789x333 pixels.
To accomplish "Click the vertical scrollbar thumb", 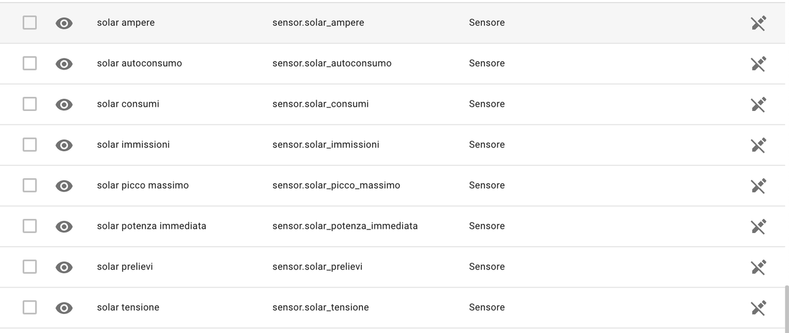I will 786,308.
